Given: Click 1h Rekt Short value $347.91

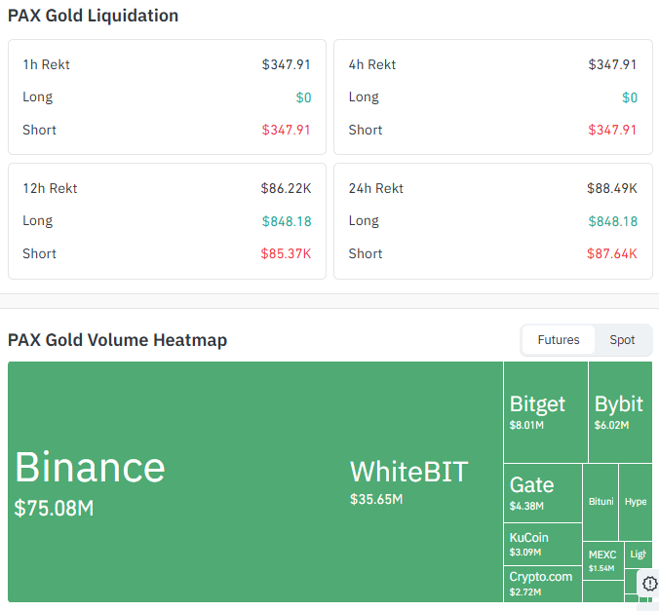Looking at the screenshot, I should click(x=286, y=130).
